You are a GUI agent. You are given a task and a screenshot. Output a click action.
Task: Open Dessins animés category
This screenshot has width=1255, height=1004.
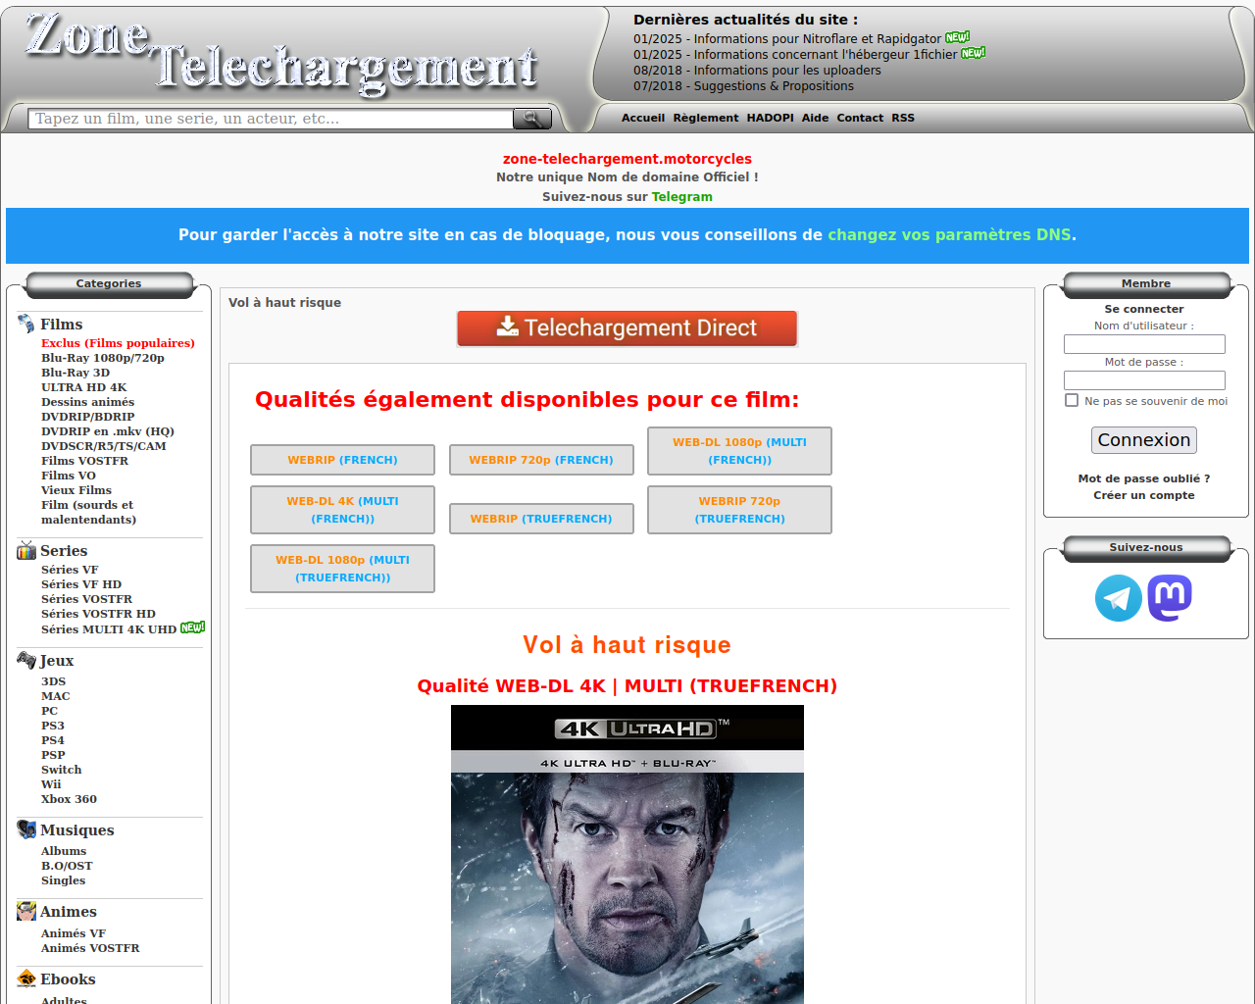pyautogui.click(x=87, y=402)
